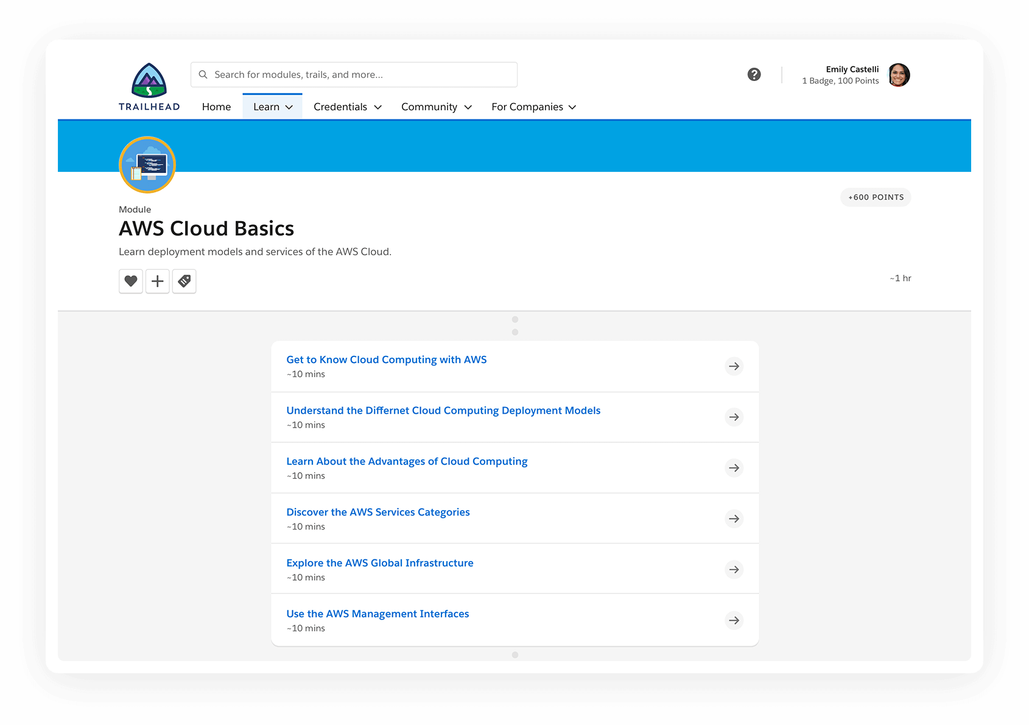
Task: Expand For Companies menu
Action: (x=533, y=107)
